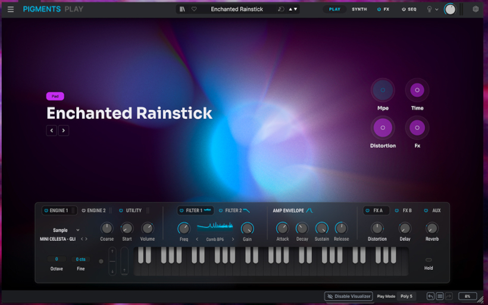This screenshot has height=305, width=488.
Task: Choose next filter type after Comb BP6
Action: point(233,240)
